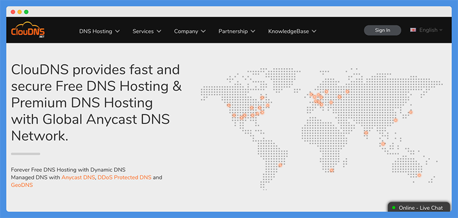Click the green online status dot
458x218 pixels.
(x=394, y=208)
